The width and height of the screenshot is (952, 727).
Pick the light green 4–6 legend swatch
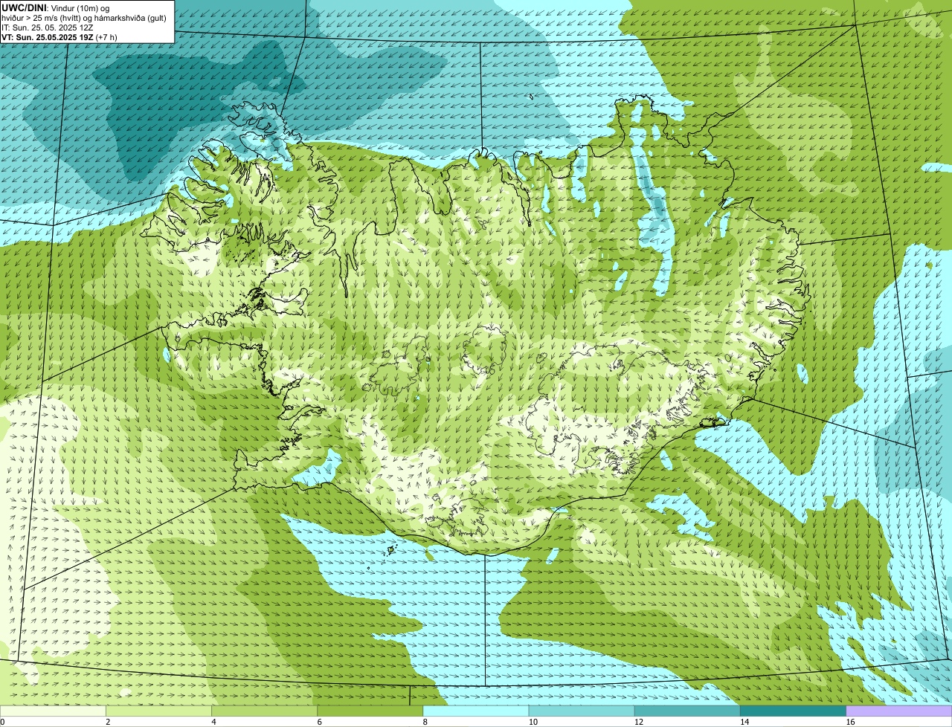pos(264,711)
